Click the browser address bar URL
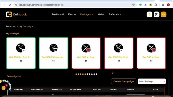 click(41, 5)
